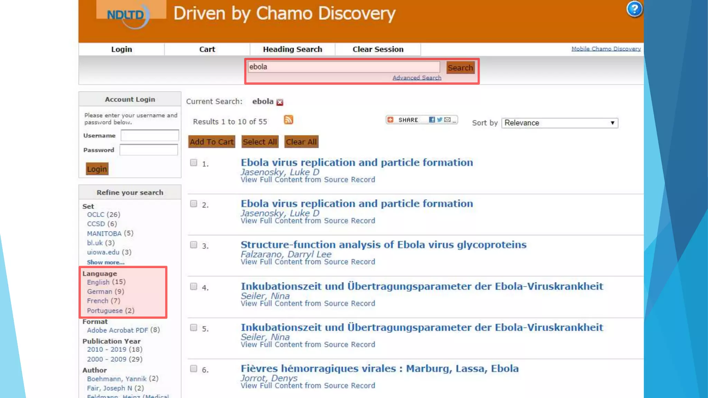The height and width of the screenshot is (398, 708).
Task: Click the account Login button
Action: click(x=97, y=169)
